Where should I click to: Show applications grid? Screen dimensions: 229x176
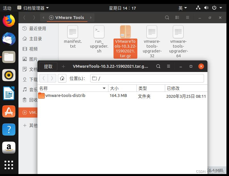point(9,165)
